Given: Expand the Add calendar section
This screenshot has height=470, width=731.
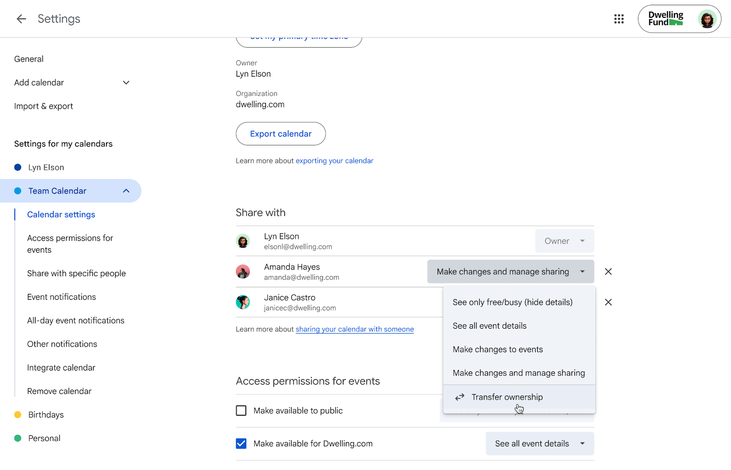Looking at the screenshot, I should click(x=126, y=83).
